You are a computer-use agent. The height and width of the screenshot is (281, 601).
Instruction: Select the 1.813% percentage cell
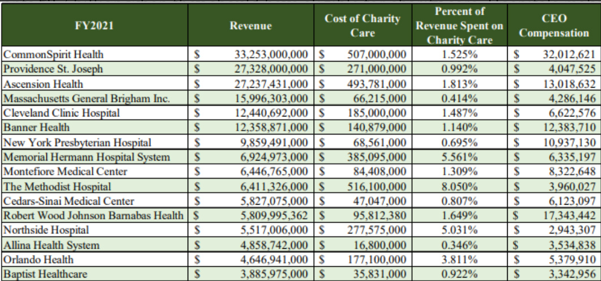click(460, 83)
